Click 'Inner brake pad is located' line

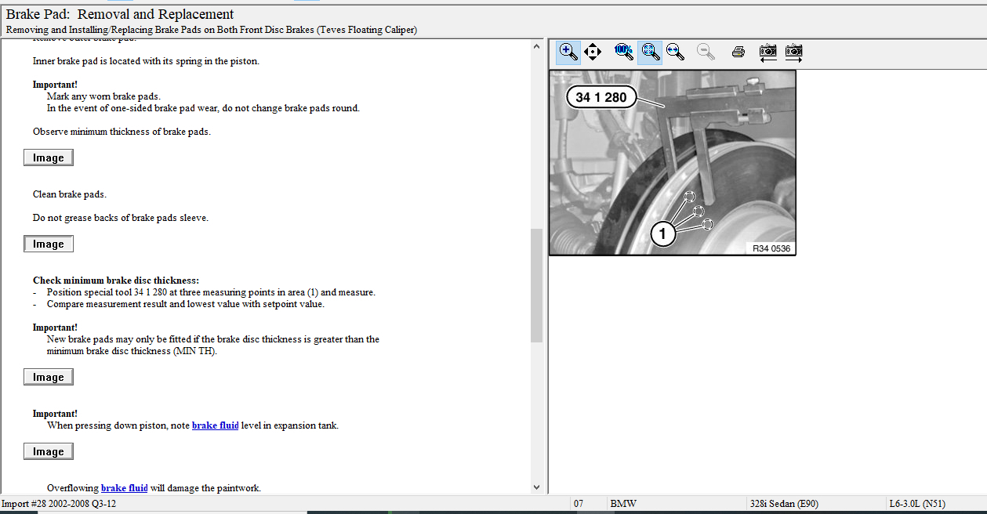point(146,61)
